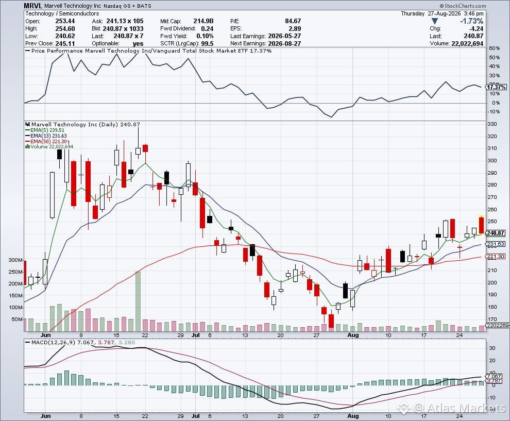Click the Optionable value yes
Screen dimensions: 510x421
point(138,44)
